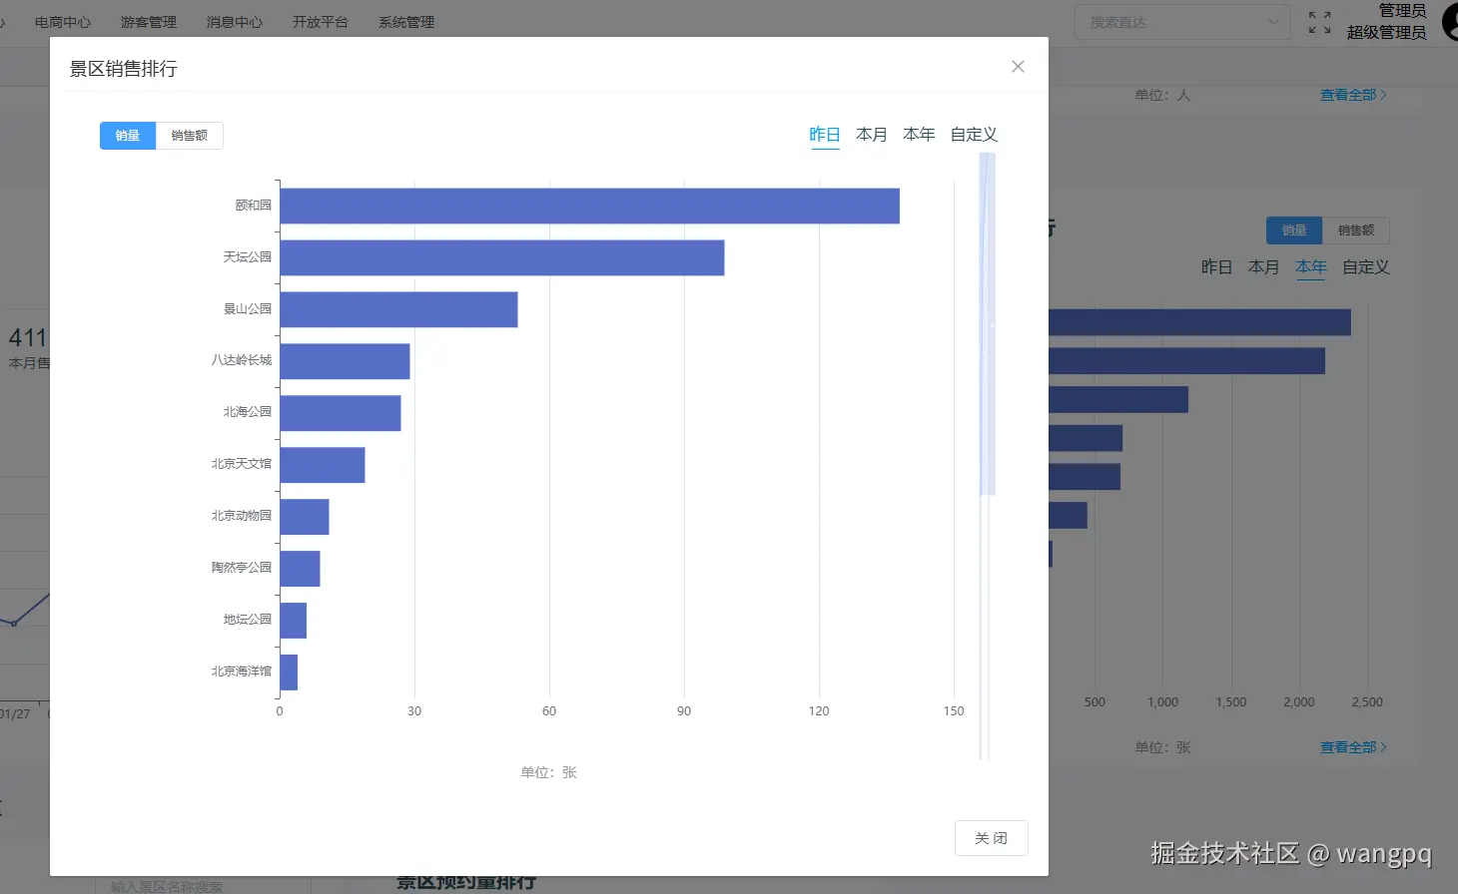
Task: Click the 天坛公园 bar in chart
Action: (x=501, y=257)
